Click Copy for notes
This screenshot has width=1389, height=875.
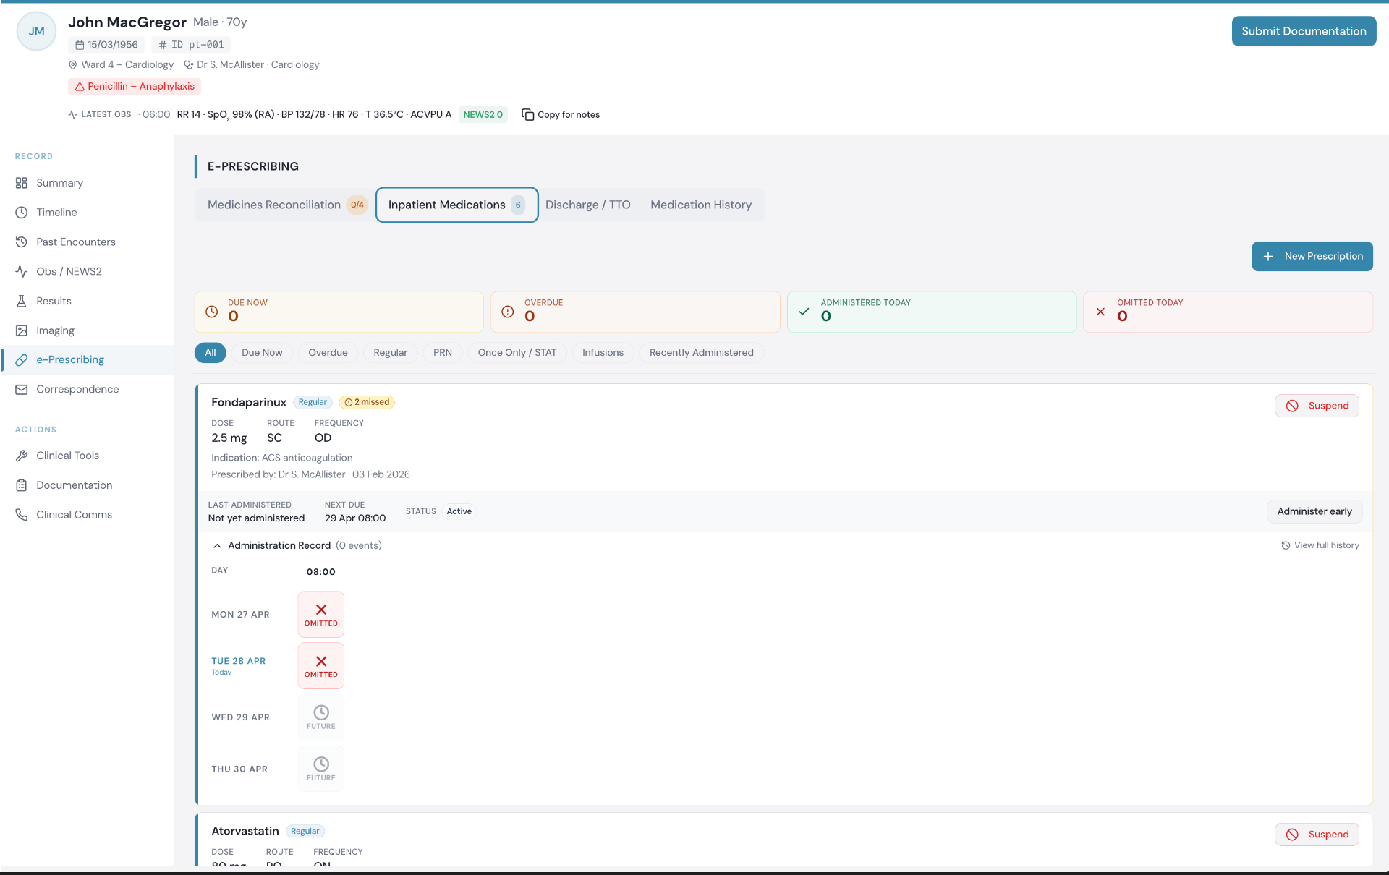pos(561,114)
